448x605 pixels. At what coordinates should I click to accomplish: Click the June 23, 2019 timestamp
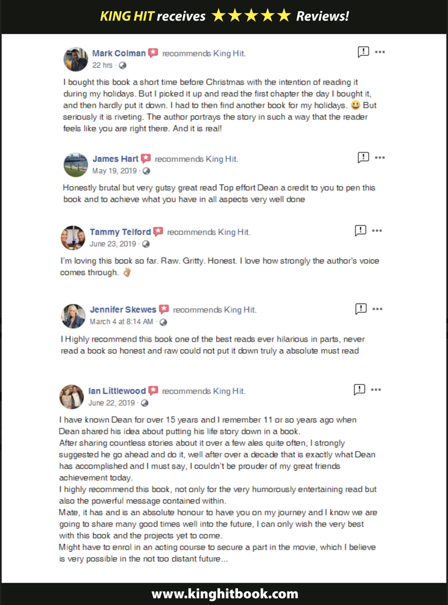tap(113, 244)
